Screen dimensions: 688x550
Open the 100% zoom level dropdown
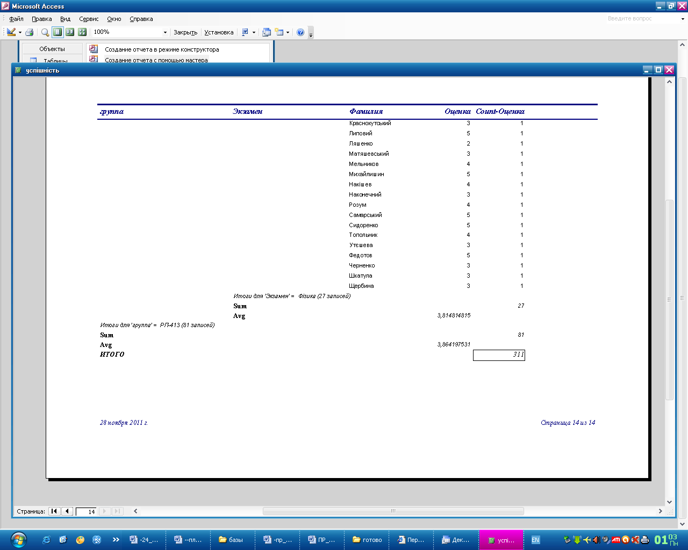pos(165,32)
